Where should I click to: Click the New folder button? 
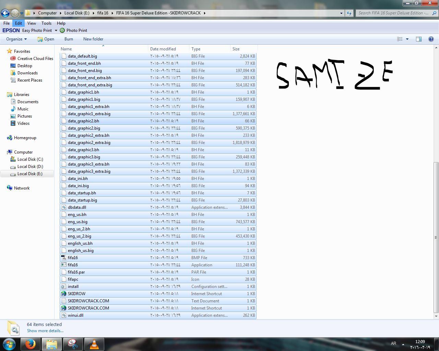93,39
